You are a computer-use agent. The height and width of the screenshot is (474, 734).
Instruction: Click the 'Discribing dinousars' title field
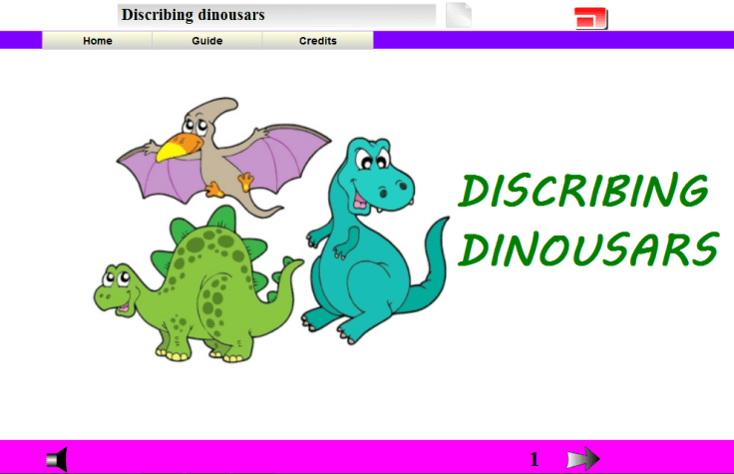276,15
